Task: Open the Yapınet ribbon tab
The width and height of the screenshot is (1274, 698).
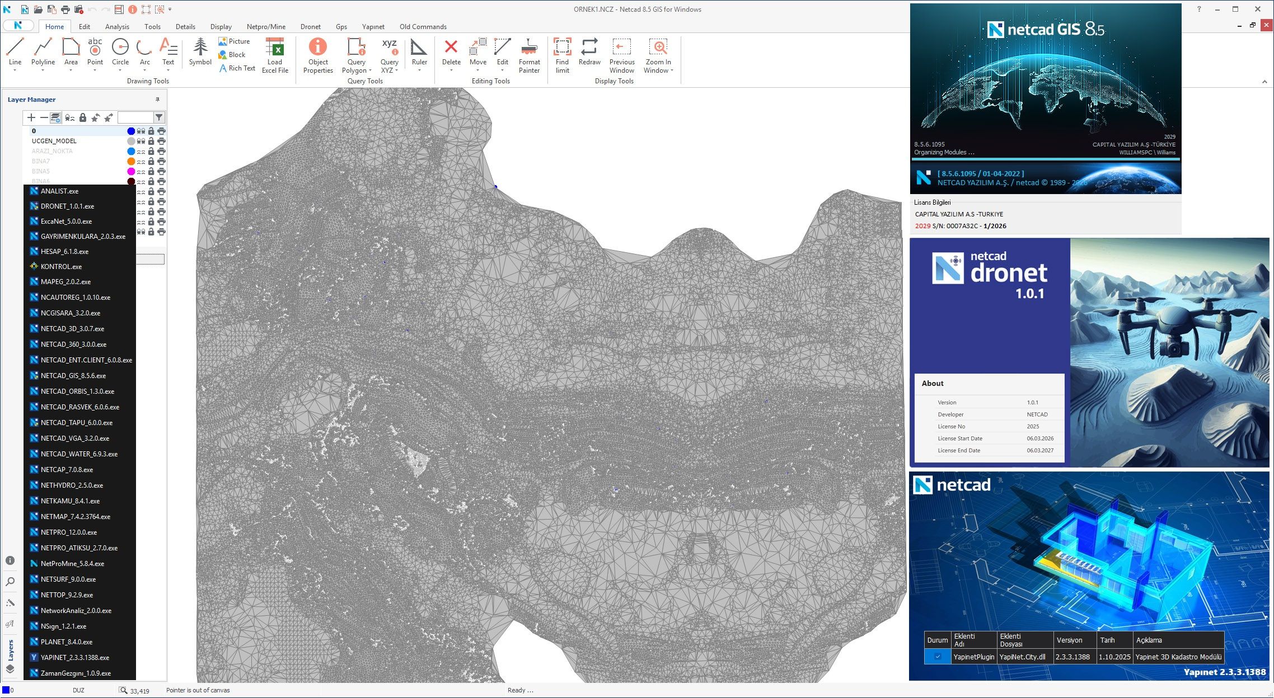Action: (x=373, y=26)
